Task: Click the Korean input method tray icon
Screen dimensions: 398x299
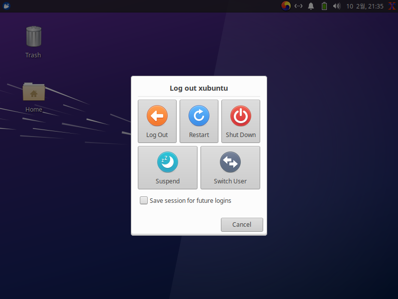Action: [x=286, y=6]
